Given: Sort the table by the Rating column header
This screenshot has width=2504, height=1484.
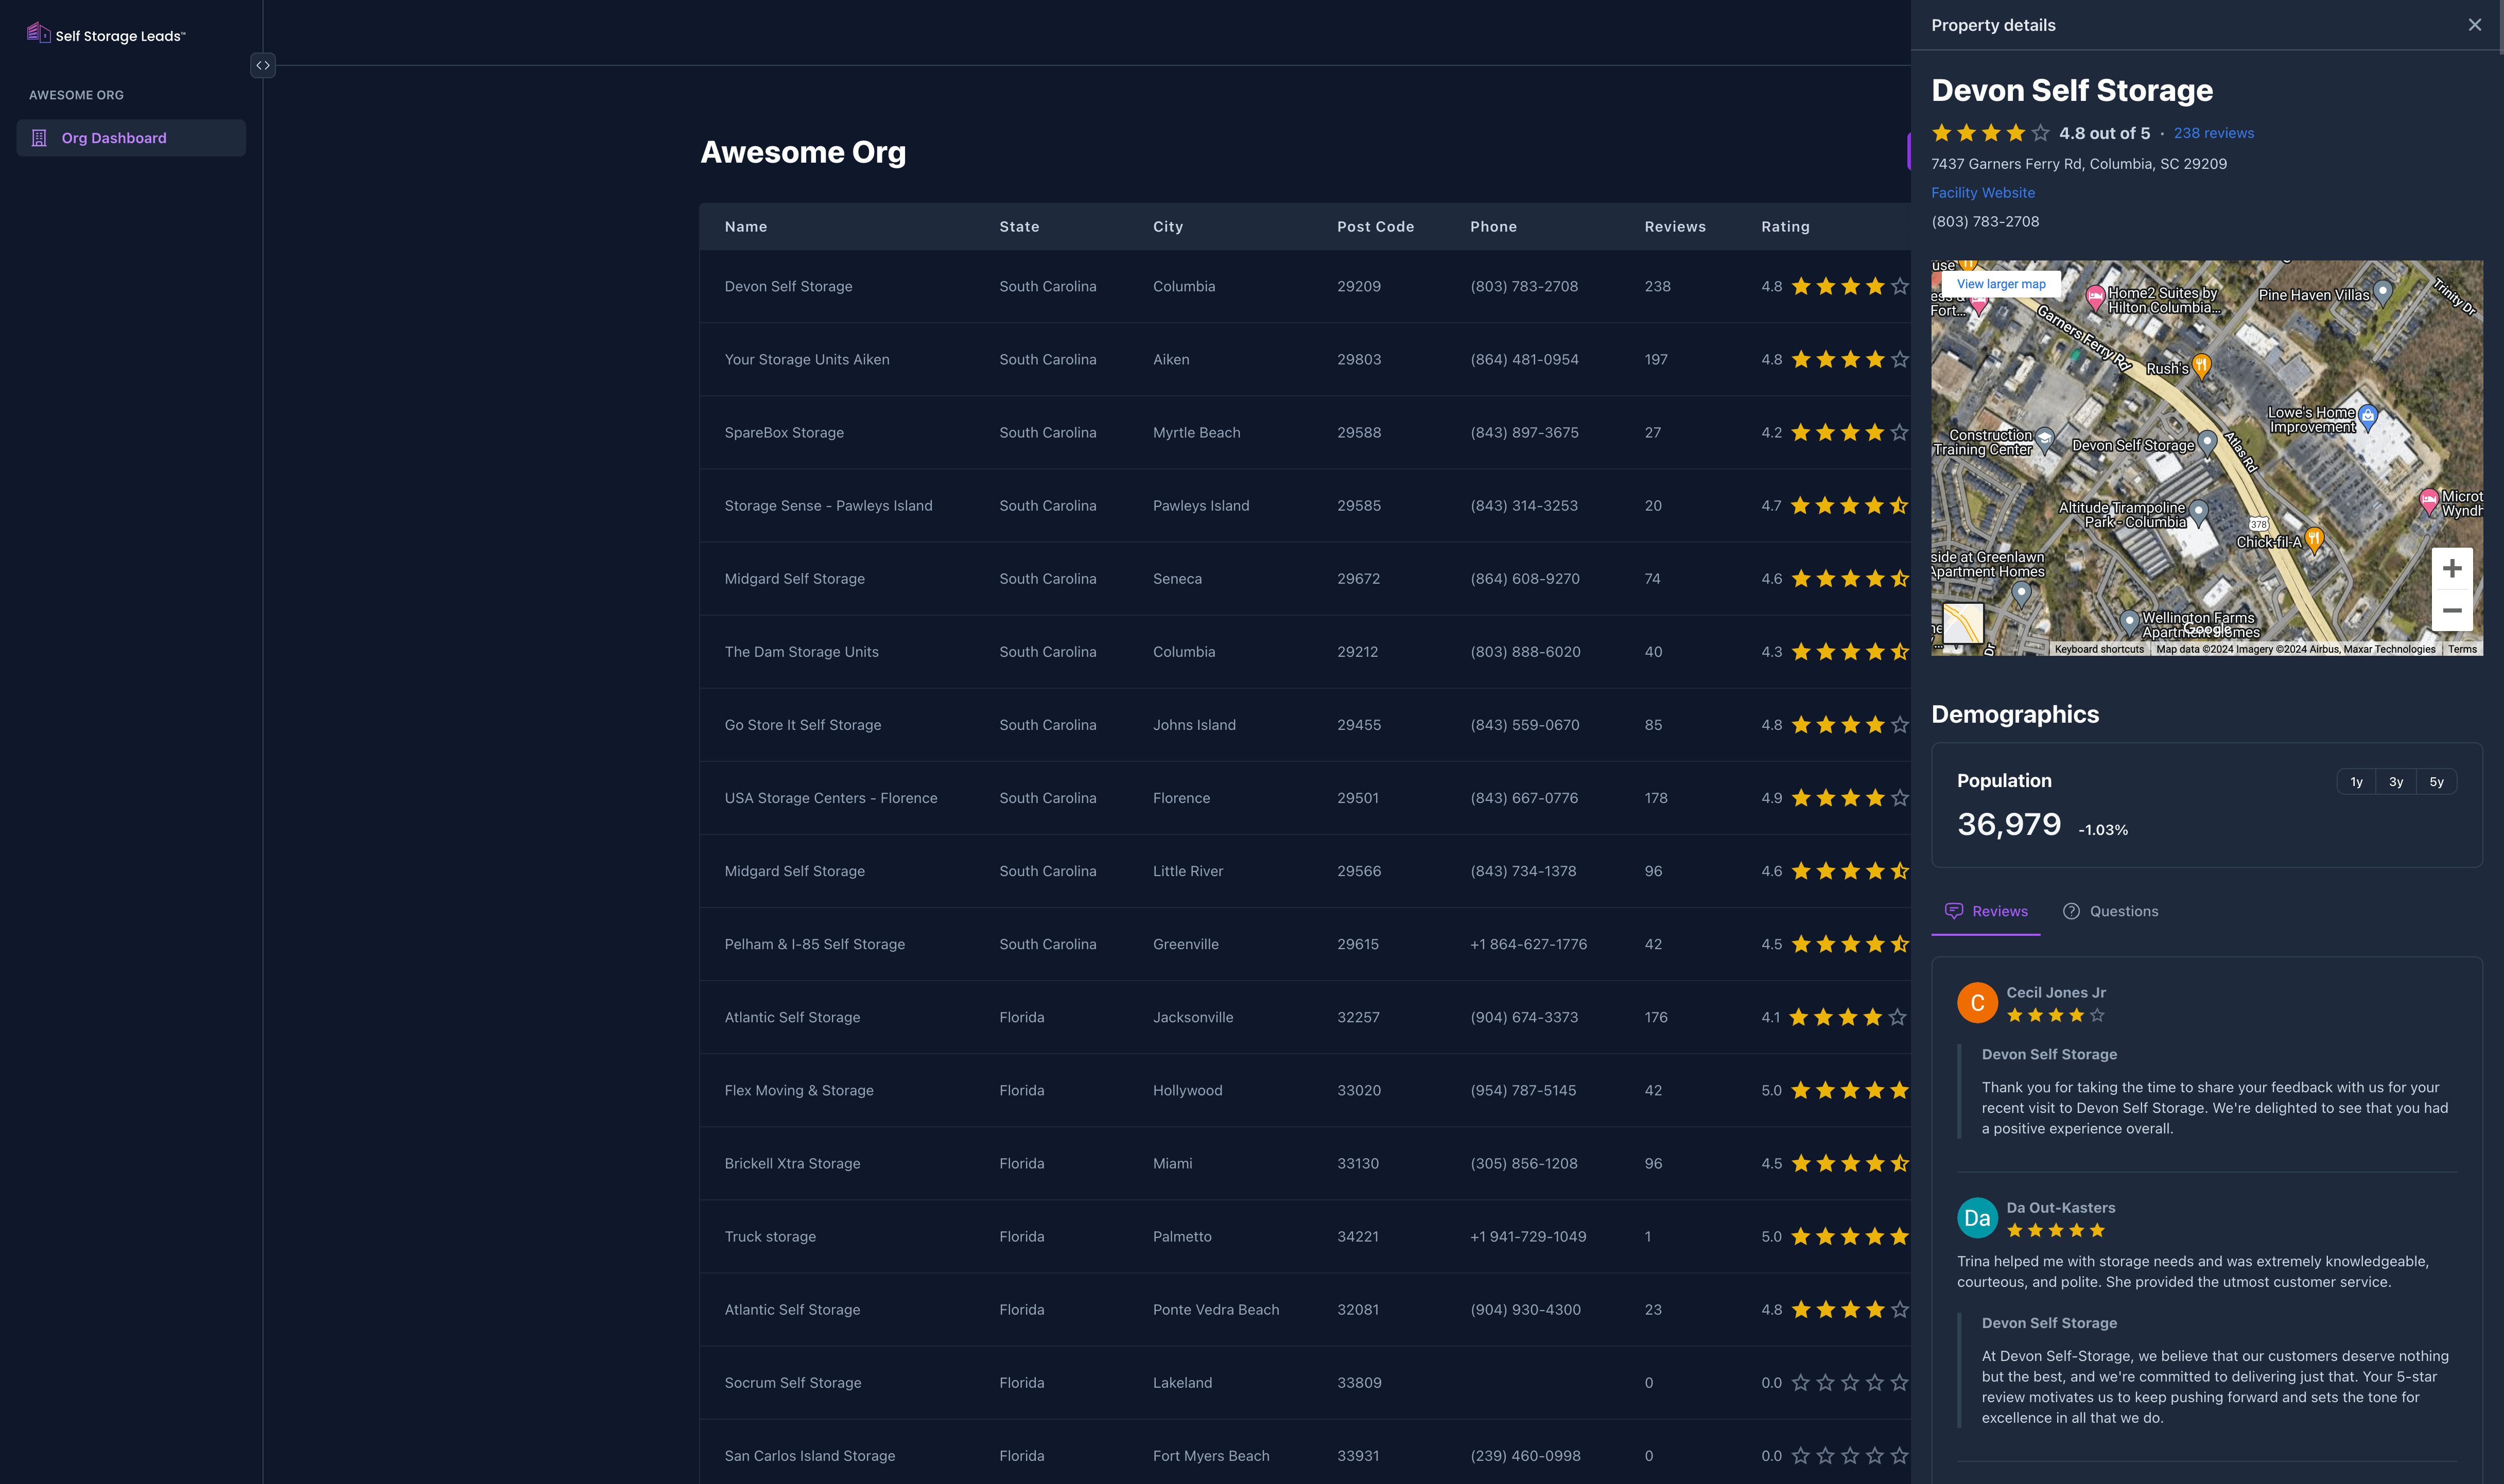Looking at the screenshot, I should pyautogui.click(x=1785, y=227).
